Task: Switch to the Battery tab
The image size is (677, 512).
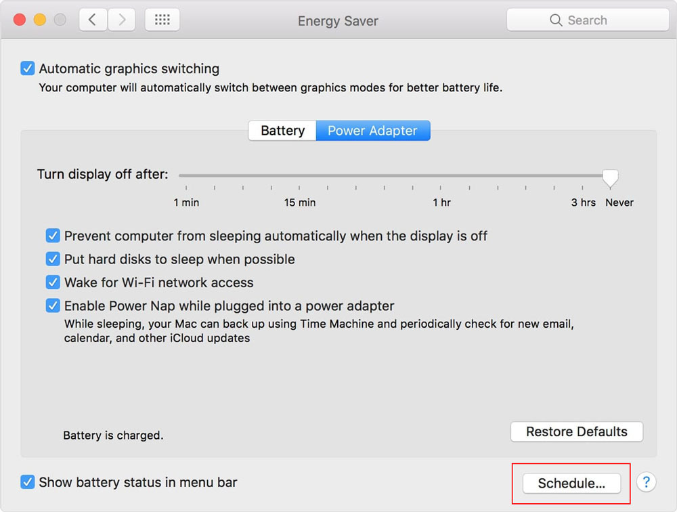Action: [x=282, y=131]
